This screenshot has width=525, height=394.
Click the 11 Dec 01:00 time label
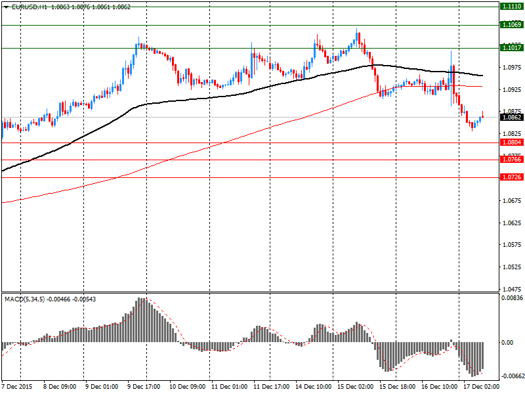[x=229, y=387]
